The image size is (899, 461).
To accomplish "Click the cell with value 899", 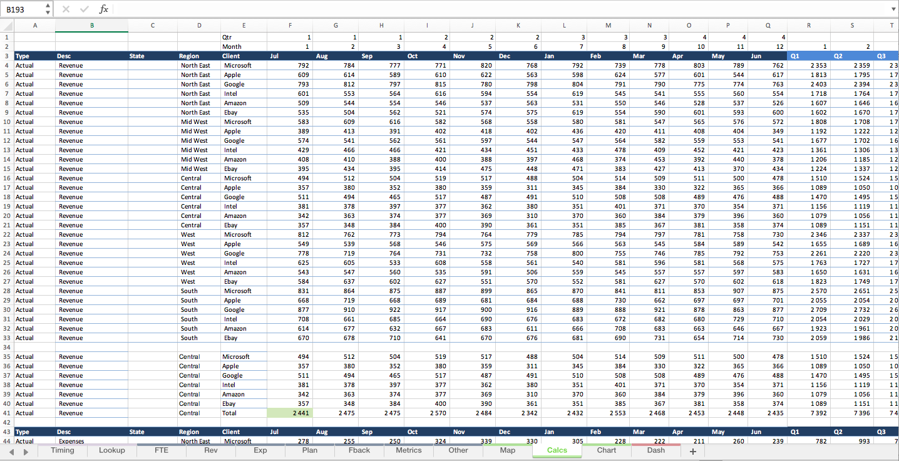I will click(473, 291).
